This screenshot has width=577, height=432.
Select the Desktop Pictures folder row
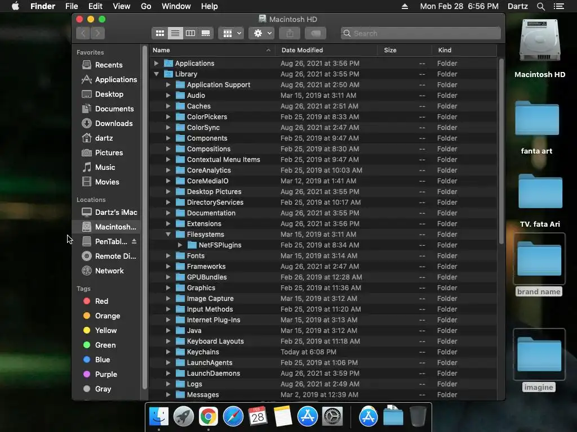tap(323, 192)
